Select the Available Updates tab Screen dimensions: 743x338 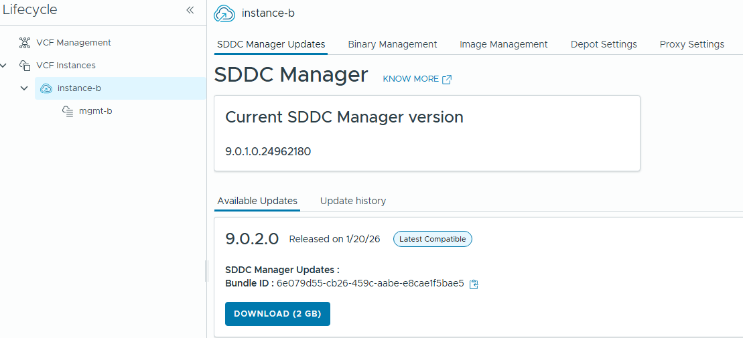[x=257, y=201]
